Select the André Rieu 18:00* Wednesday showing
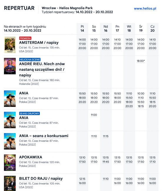The height and width of the screenshot is (191, 162). coord(141,61)
